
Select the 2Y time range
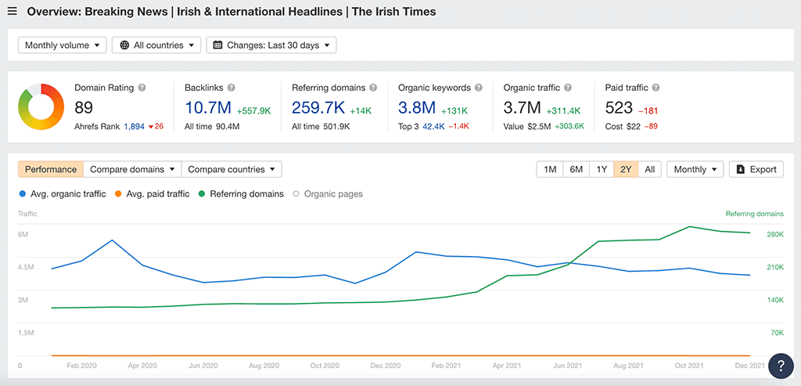(626, 169)
